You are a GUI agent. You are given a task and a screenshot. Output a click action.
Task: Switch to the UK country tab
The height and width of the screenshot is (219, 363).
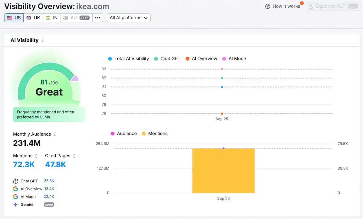(33, 18)
